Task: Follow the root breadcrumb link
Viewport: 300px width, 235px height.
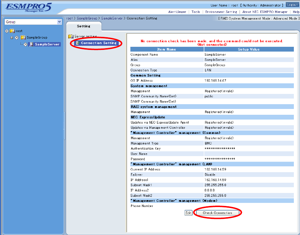Action: pyautogui.click(x=69, y=18)
